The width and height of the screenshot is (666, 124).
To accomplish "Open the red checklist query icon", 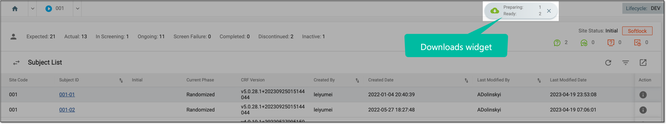I will (x=637, y=43).
